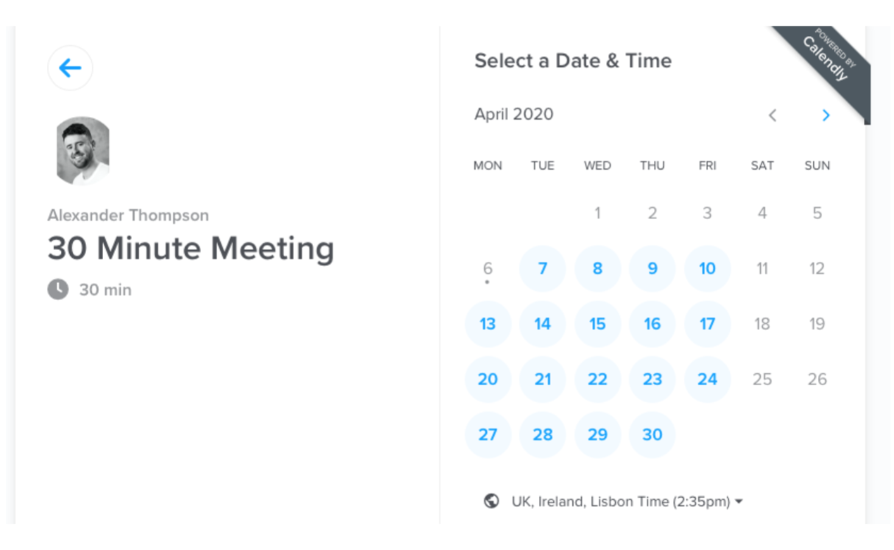Select April 27 on the calendar

[488, 435]
